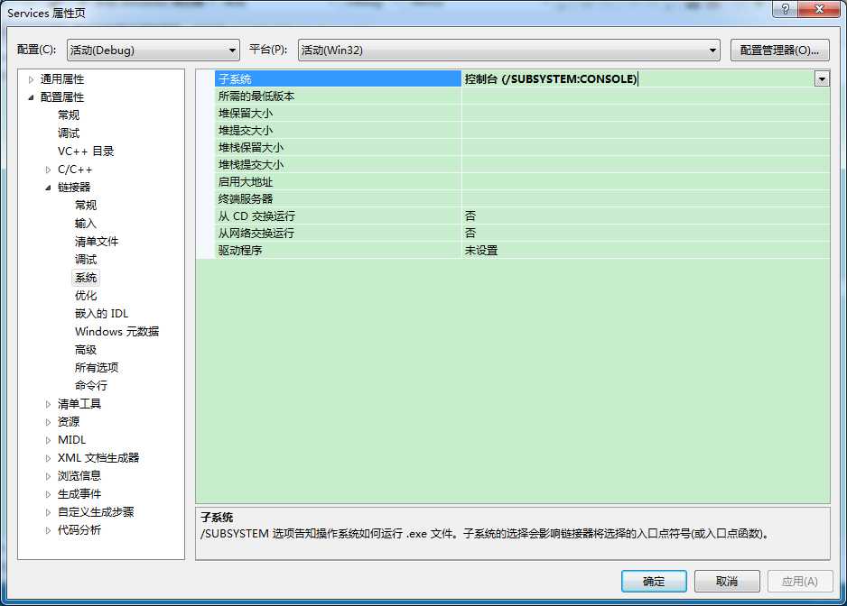Select 调试 under 配置属性
Screen dimensions: 847x606
tap(69, 133)
